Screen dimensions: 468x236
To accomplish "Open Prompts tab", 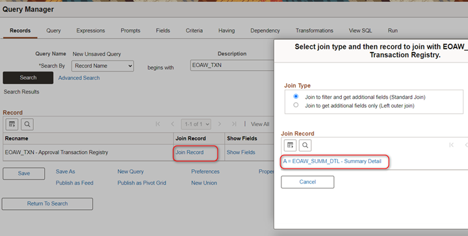I will point(131,31).
